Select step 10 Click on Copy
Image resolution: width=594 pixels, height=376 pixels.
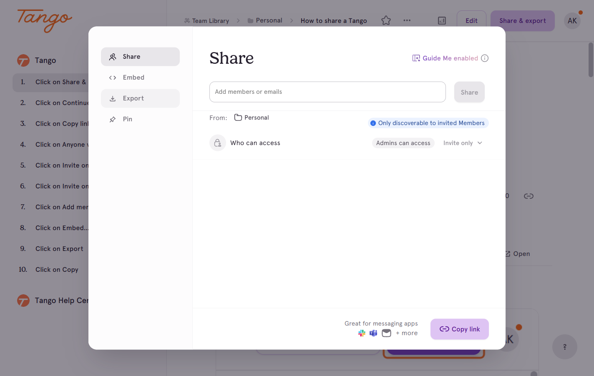pyautogui.click(x=50, y=270)
